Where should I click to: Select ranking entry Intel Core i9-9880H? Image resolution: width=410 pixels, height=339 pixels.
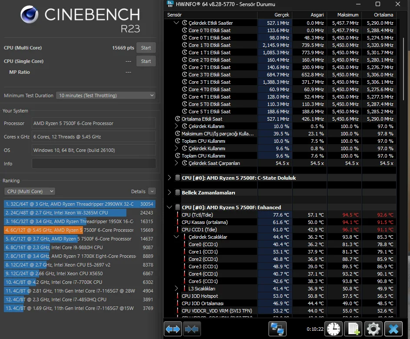[x=79, y=247]
